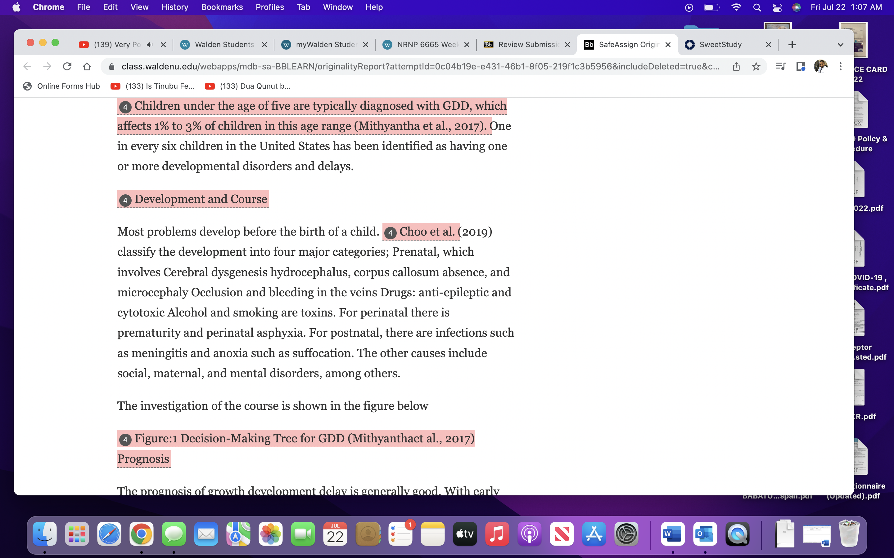Mute the Very Po YouTube tab audio
This screenshot has width=894, height=558.
coord(150,45)
